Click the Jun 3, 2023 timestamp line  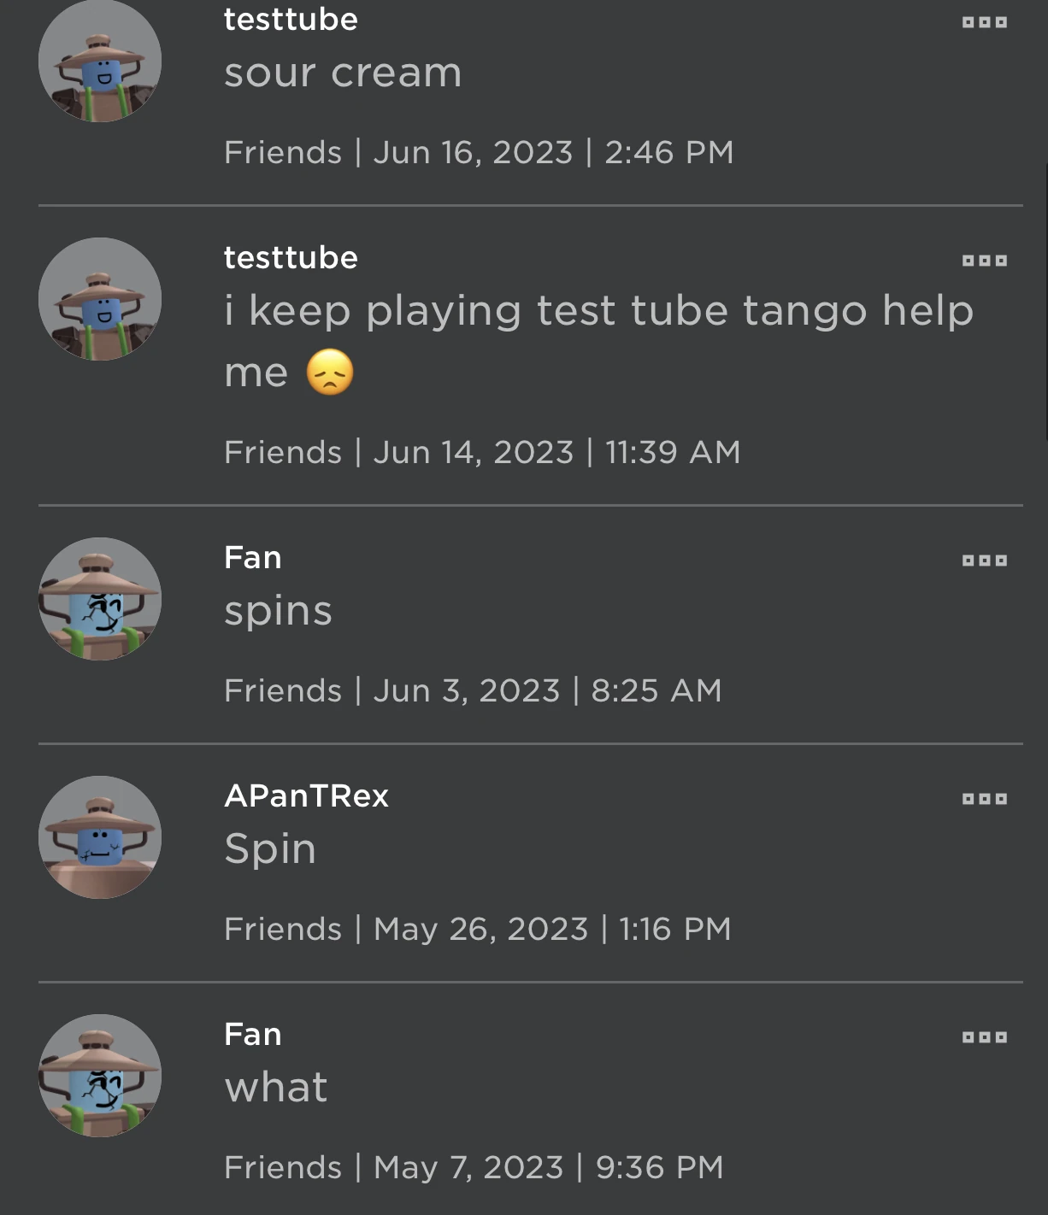click(x=473, y=690)
